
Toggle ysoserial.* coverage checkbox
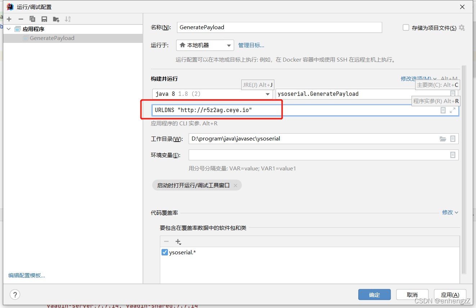pos(165,253)
